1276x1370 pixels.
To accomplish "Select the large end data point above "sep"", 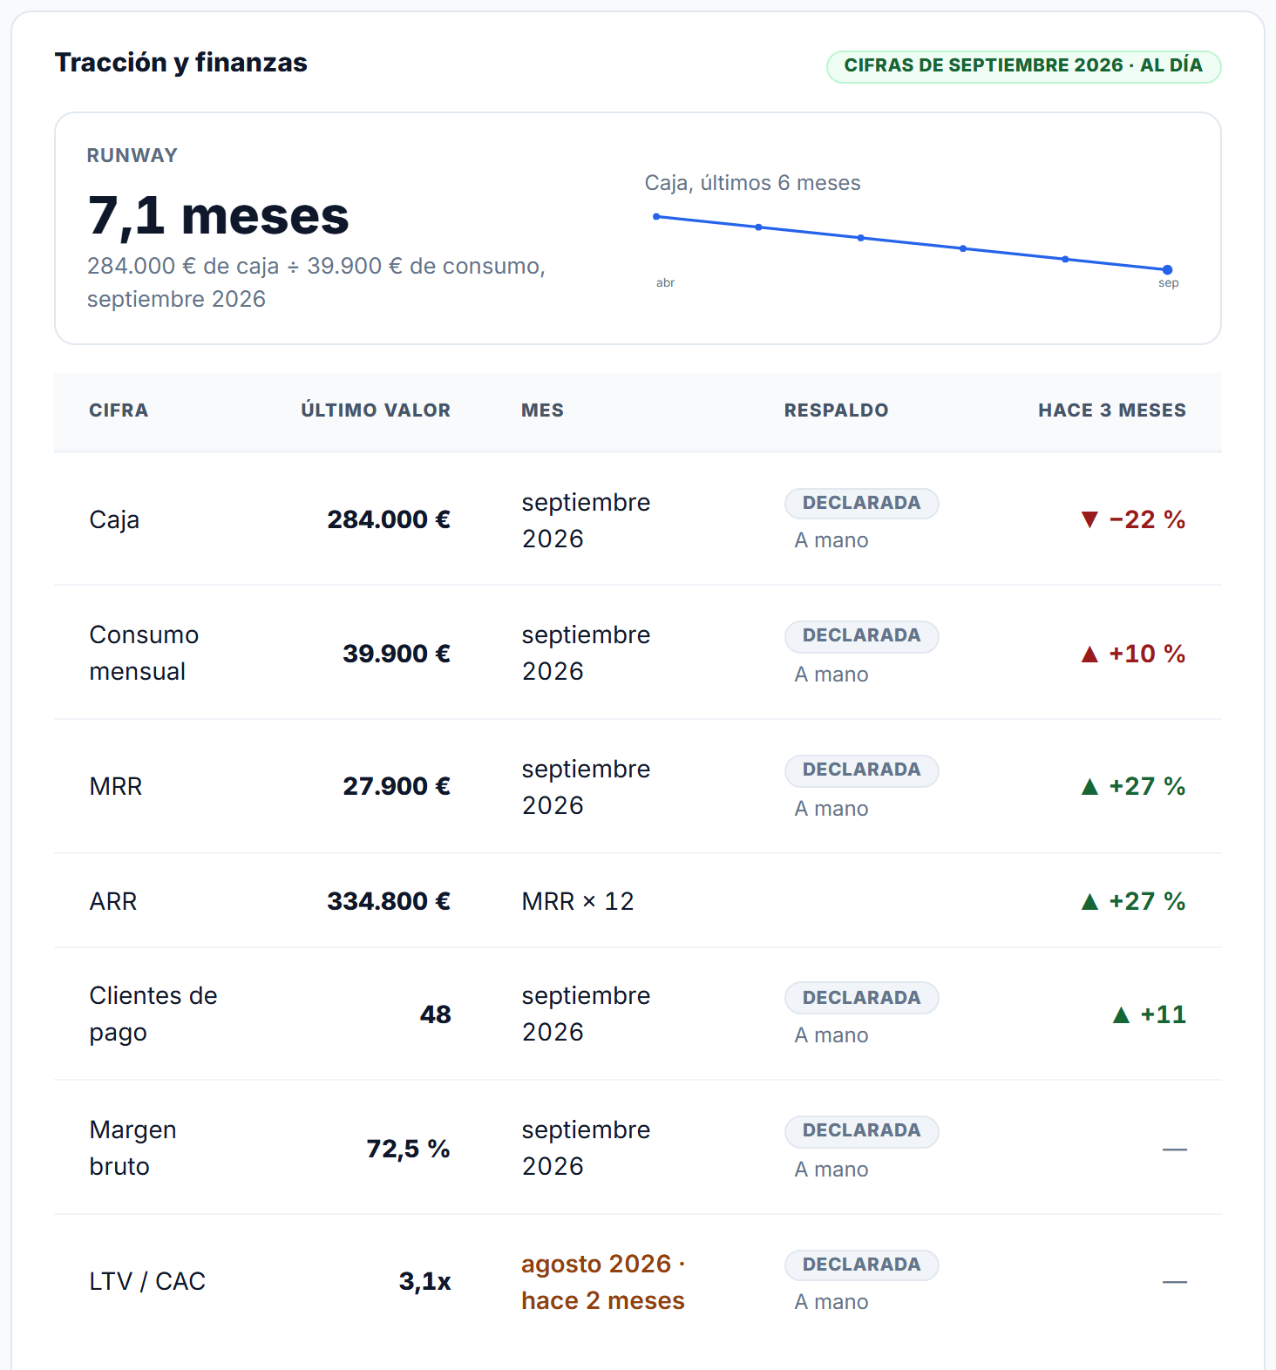I will pos(1168,270).
